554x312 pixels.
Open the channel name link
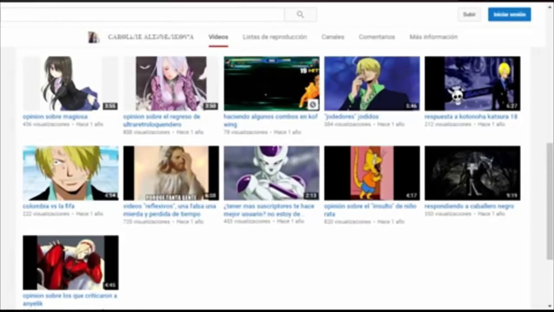click(151, 37)
